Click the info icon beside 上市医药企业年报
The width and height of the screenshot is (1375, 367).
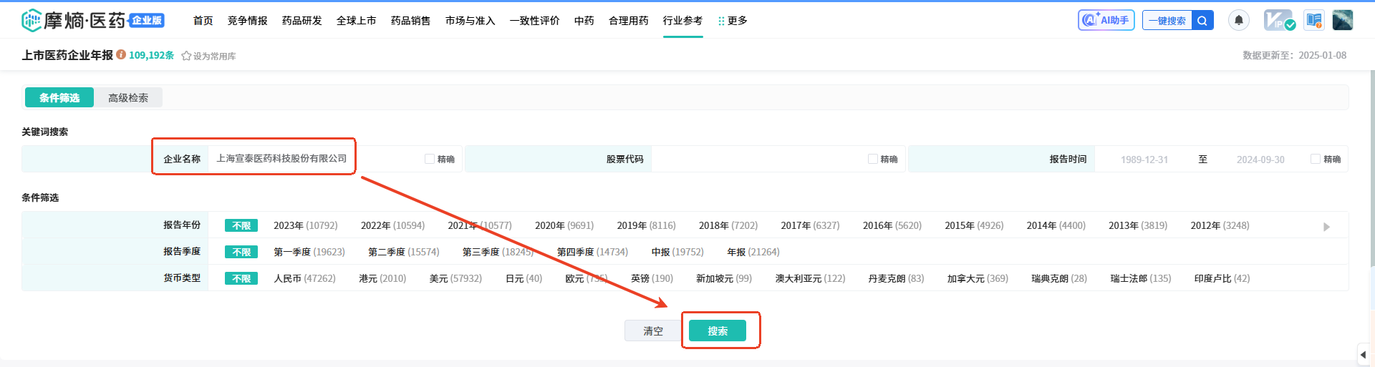click(121, 54)
